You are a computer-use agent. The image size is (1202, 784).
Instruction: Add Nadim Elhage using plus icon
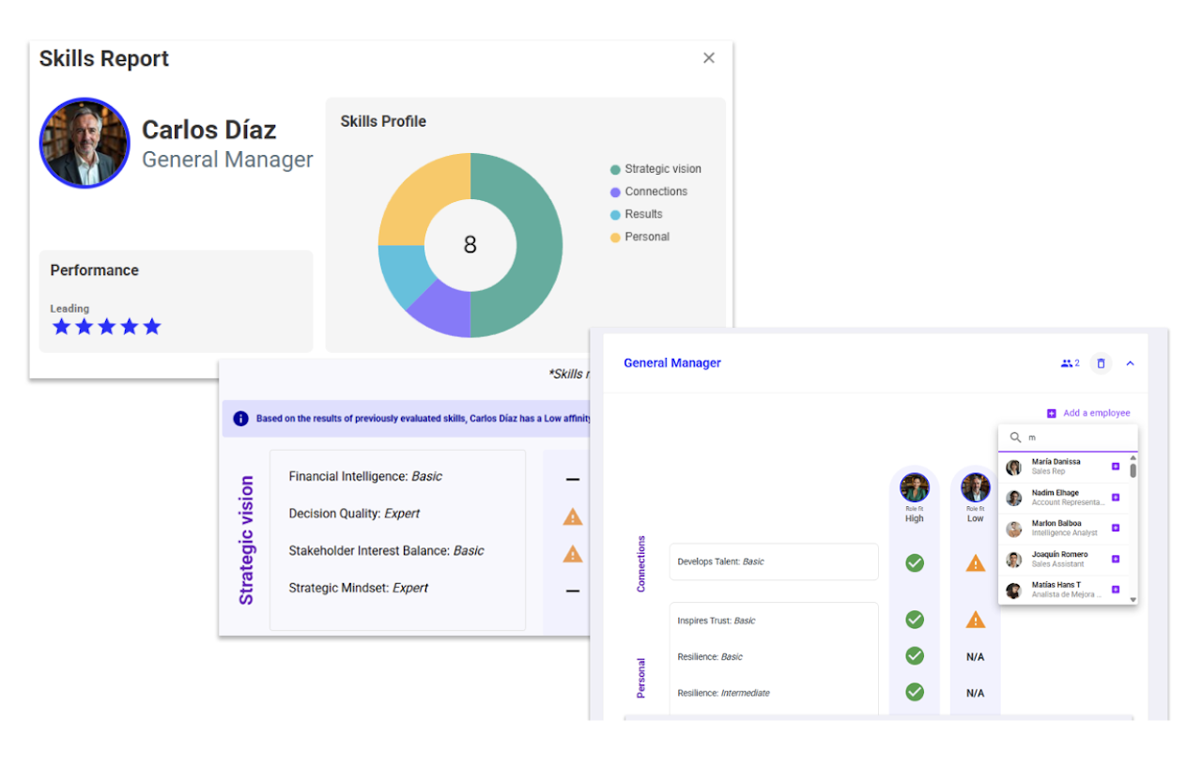(x=1116, y=498)
